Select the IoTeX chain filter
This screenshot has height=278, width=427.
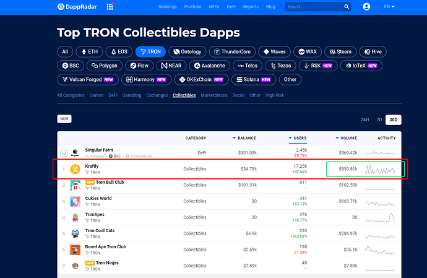point(361,66)
